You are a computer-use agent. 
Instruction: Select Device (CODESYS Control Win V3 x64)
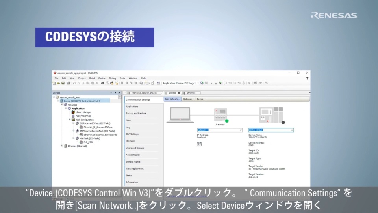82,101
